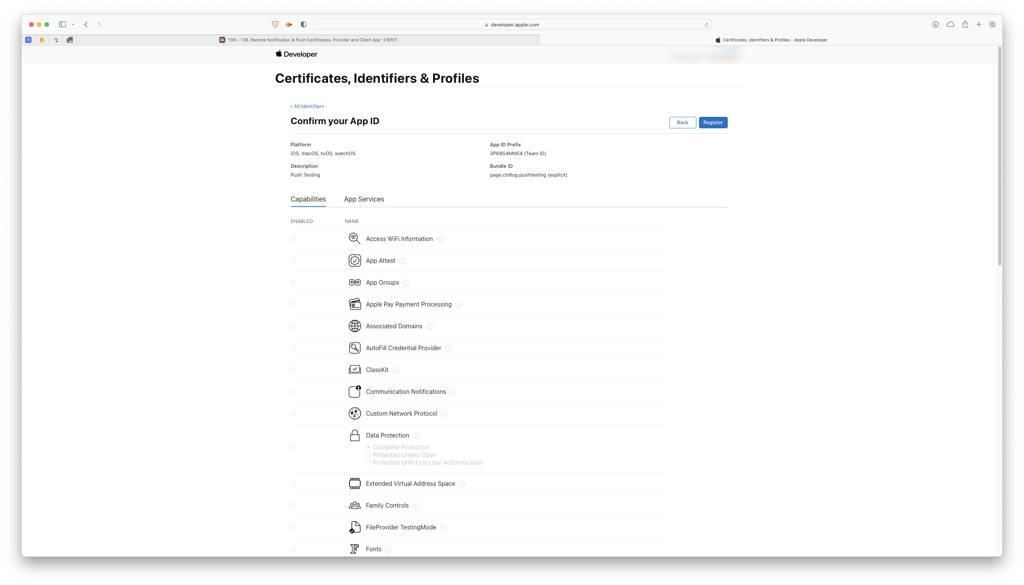Enable the App Groups capability checkbox
This screenshot has height=585, width=1024.
pos(293,283)
